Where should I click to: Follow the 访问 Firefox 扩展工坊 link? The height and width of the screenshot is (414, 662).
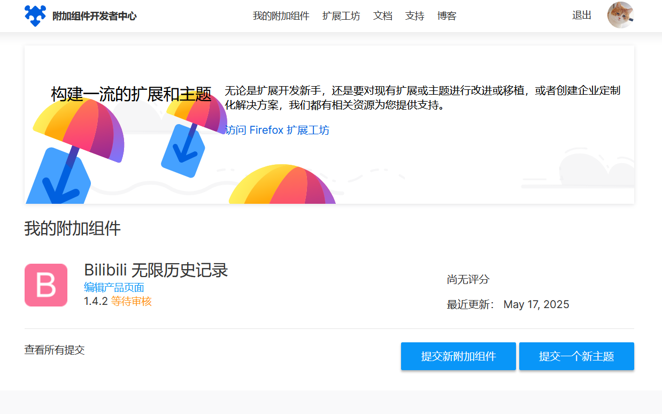[278, 130]
